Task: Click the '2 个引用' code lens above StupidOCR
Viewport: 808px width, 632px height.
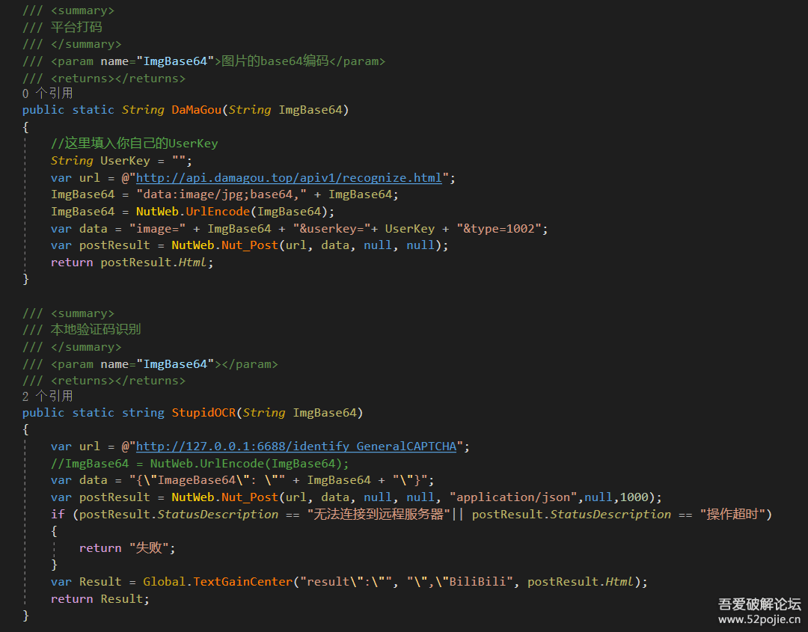Action: [47, 396]
